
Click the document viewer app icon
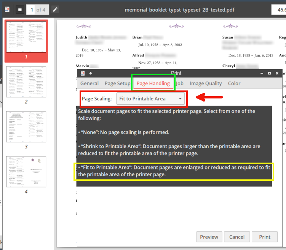tap(7, 10)
